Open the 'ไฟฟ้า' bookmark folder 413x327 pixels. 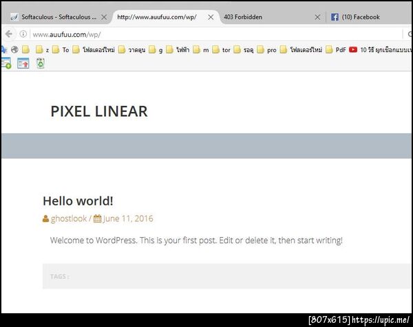tap(178, 49)
